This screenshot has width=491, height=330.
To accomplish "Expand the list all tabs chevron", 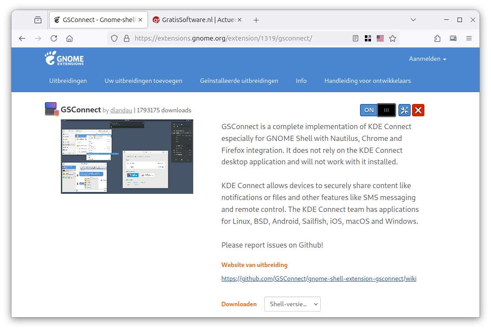I will 413,20.
